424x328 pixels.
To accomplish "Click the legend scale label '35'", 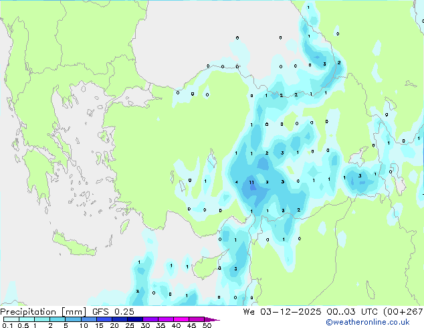I will pos(161,325).
